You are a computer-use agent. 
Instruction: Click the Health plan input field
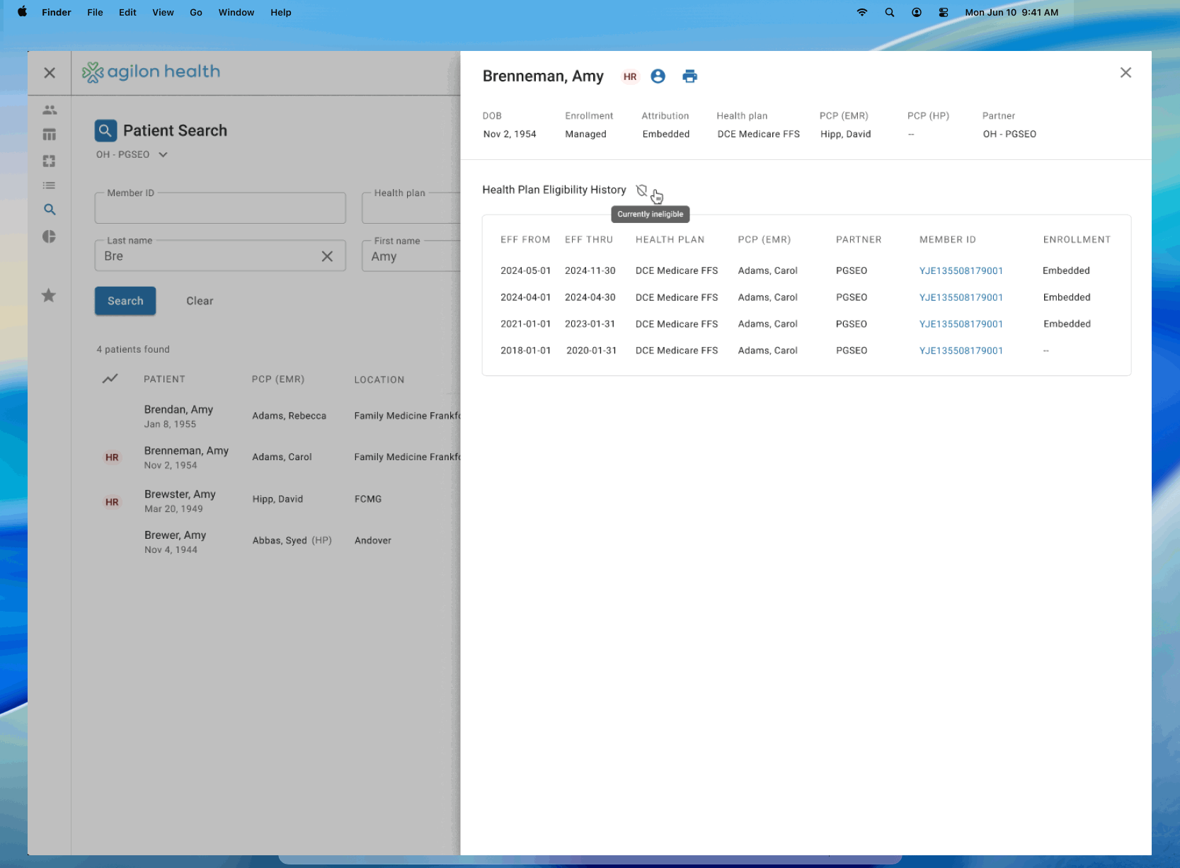coord(411,208)
